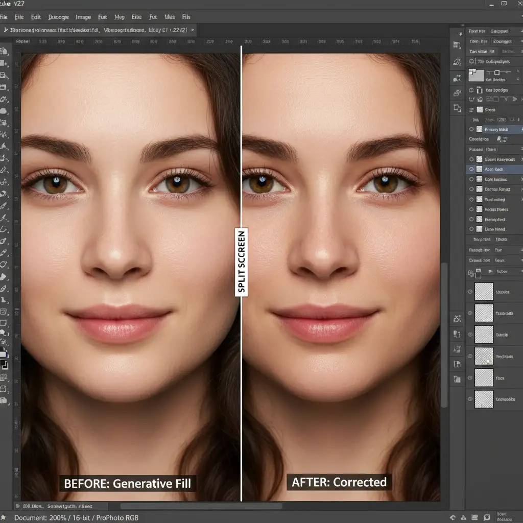
Task: Click the semicircle gauge icon in right strip
Action: tap(457, 62)
